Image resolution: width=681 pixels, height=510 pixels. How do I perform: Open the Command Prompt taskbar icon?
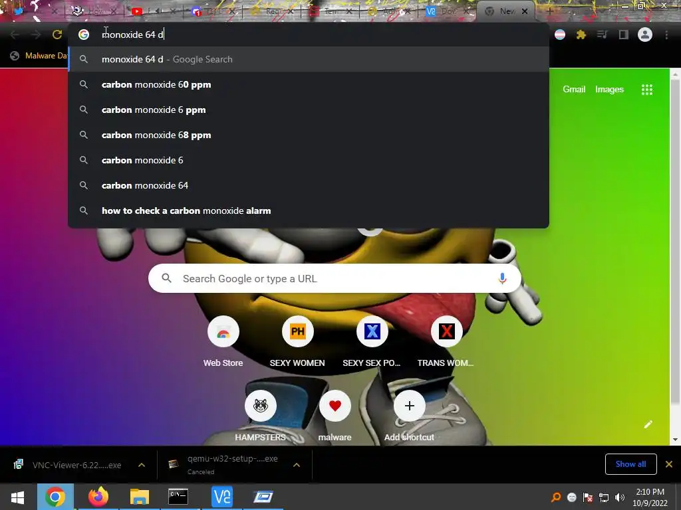pos(178,497)
